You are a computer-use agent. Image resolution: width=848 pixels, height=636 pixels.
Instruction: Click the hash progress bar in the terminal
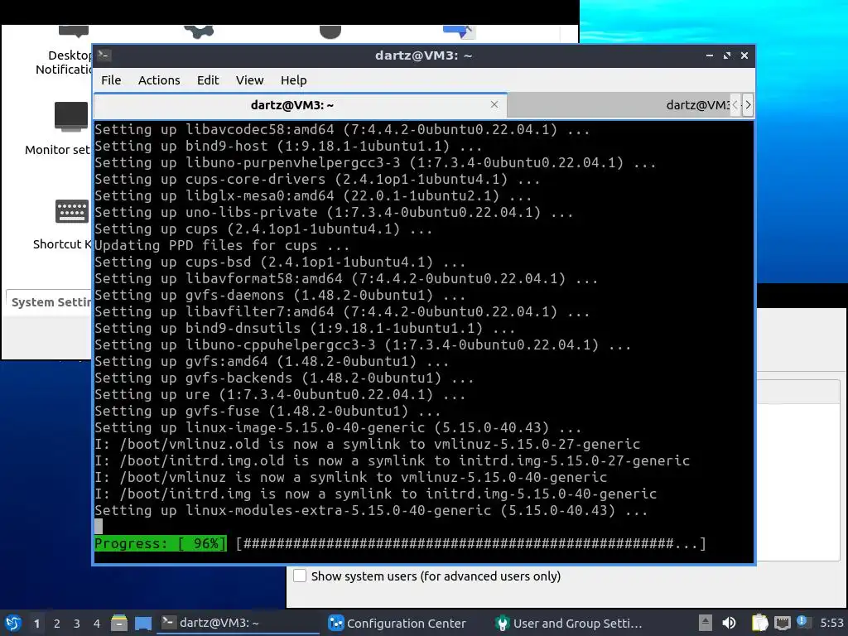pos(470,543)
